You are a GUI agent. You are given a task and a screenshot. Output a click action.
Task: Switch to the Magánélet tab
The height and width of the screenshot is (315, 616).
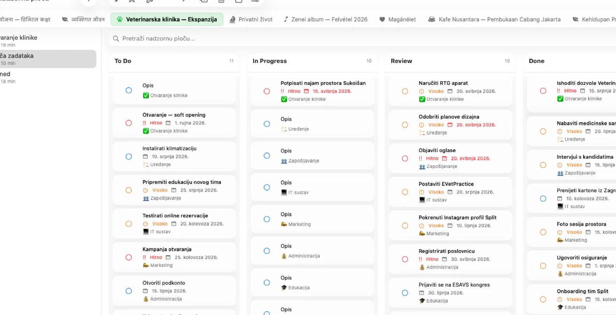pos(398,19)
